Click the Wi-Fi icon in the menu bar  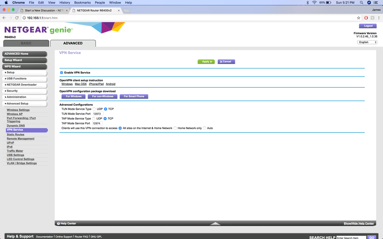[x=314, y=2]
